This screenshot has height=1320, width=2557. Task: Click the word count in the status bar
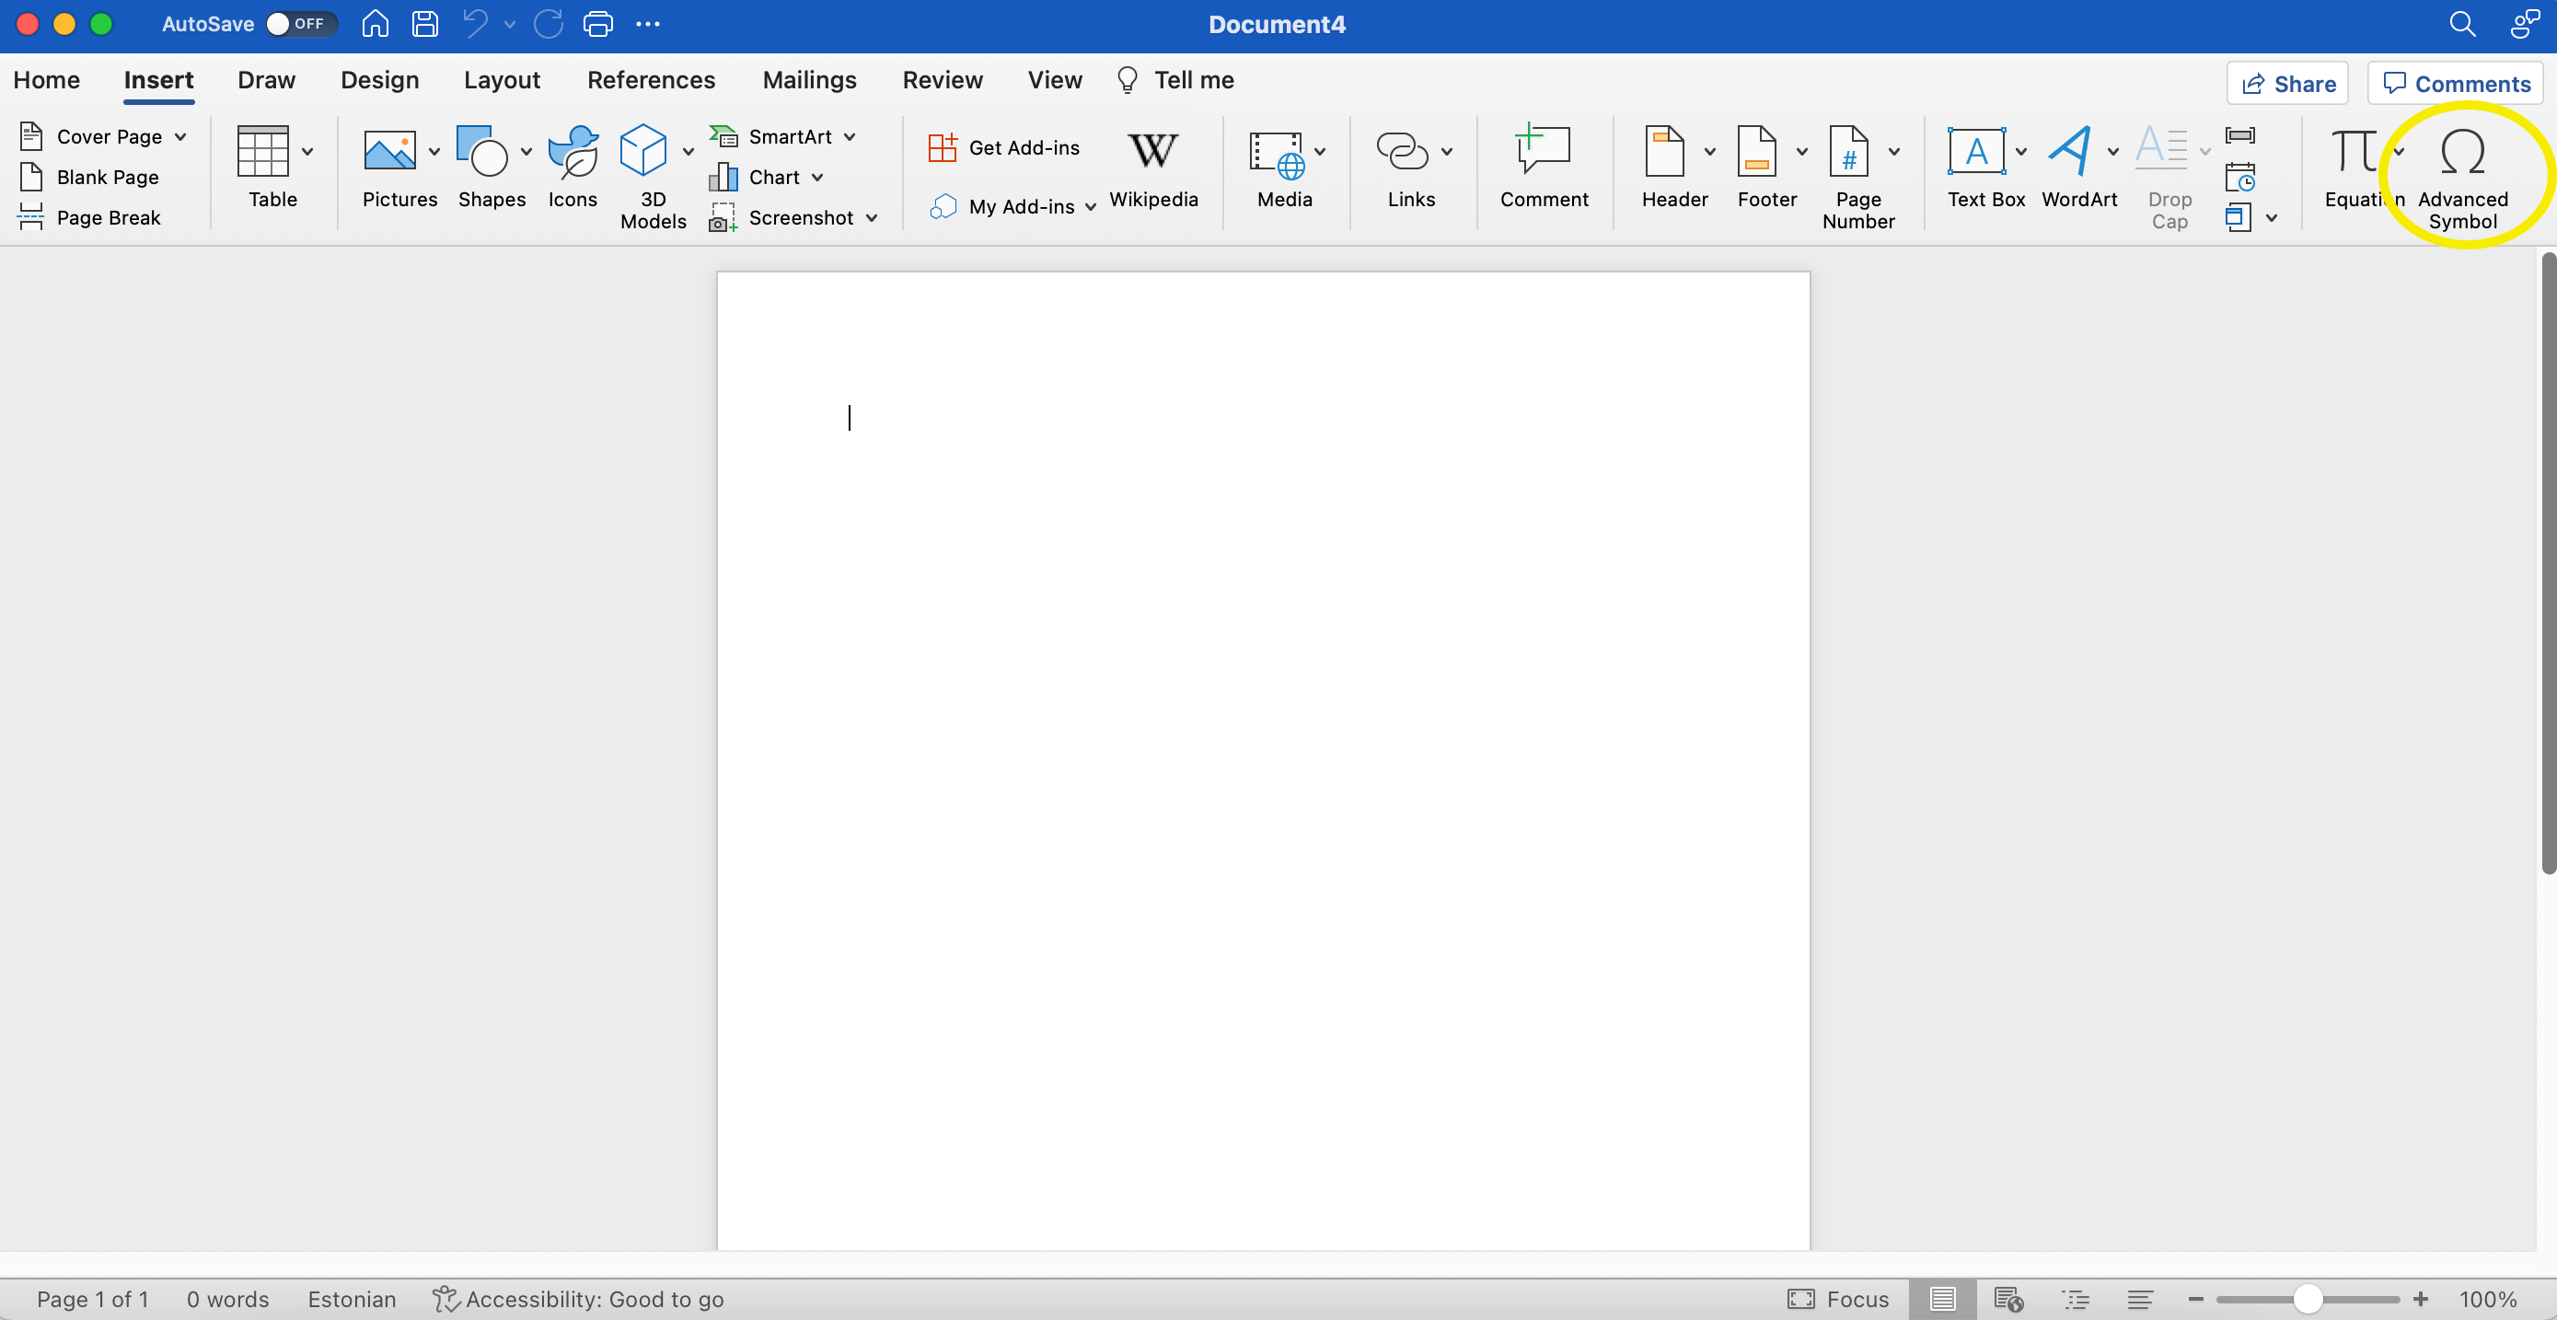226,1298
